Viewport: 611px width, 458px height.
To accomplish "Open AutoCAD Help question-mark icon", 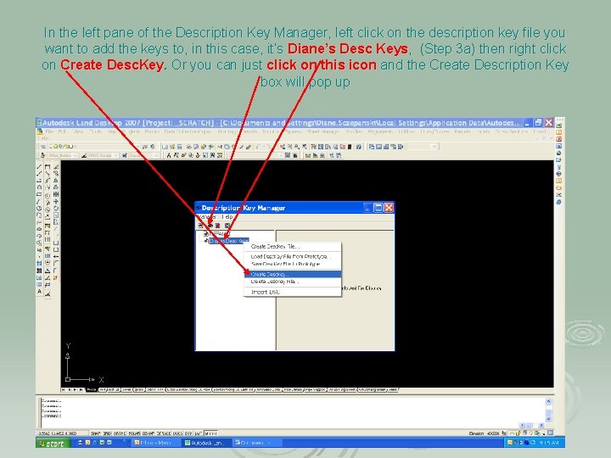I will 358,147.
